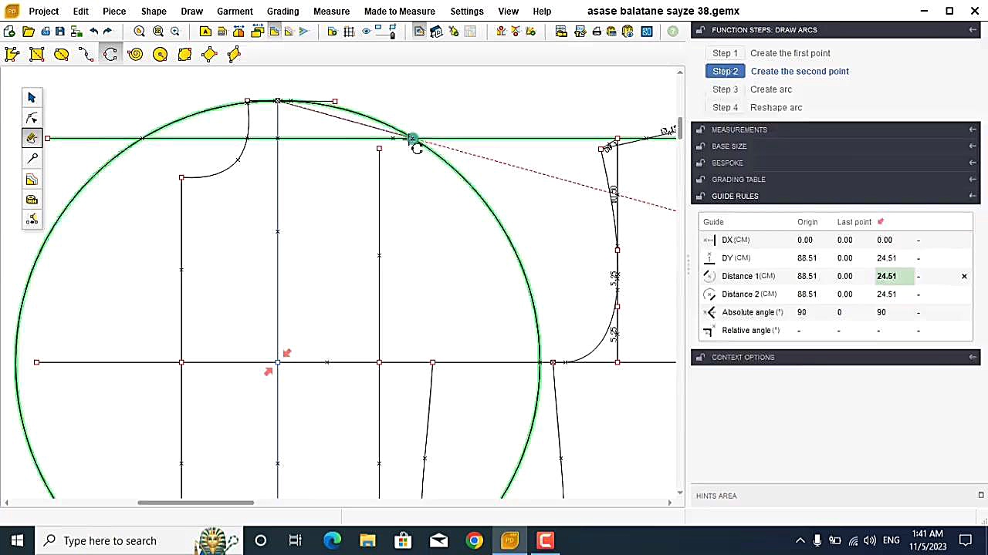Toggle lock on Bespoke panel
This screenshot has height=555, width=988.
(x=700, y=163)
